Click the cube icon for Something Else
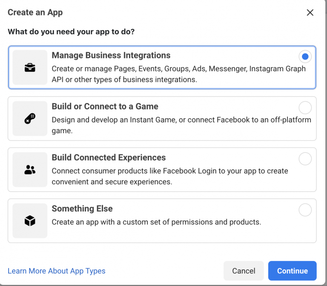 tap(30, 221)
